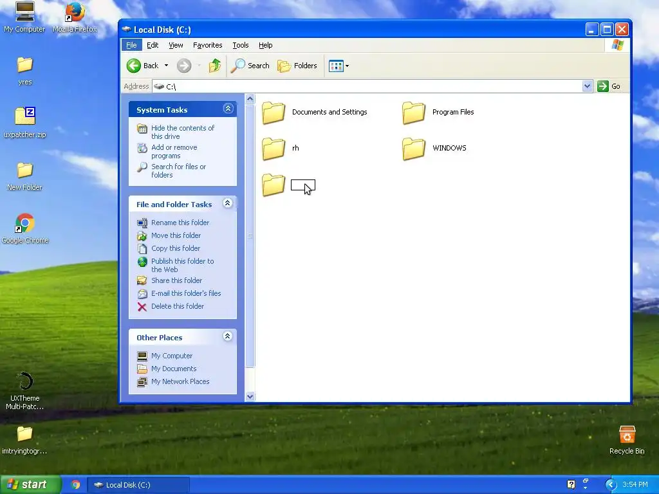
Task: Select UXTheme Multi-Patcher desktop icon
Action: point(25,392)
